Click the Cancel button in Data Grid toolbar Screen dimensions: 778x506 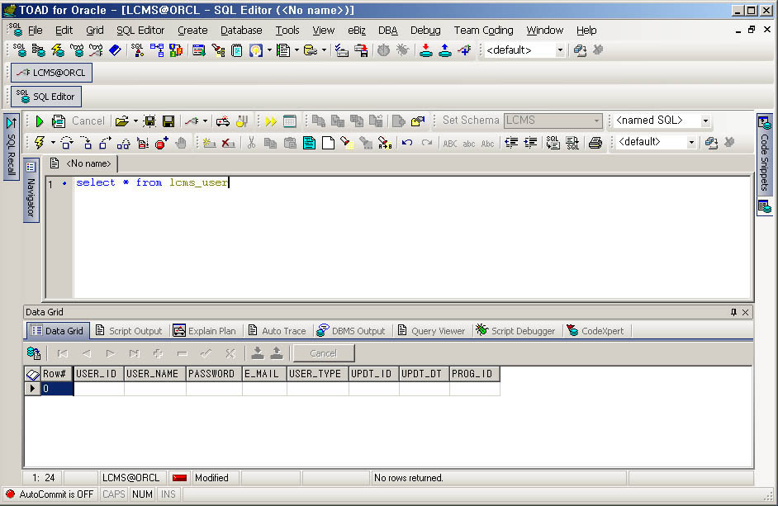(324, 353)
